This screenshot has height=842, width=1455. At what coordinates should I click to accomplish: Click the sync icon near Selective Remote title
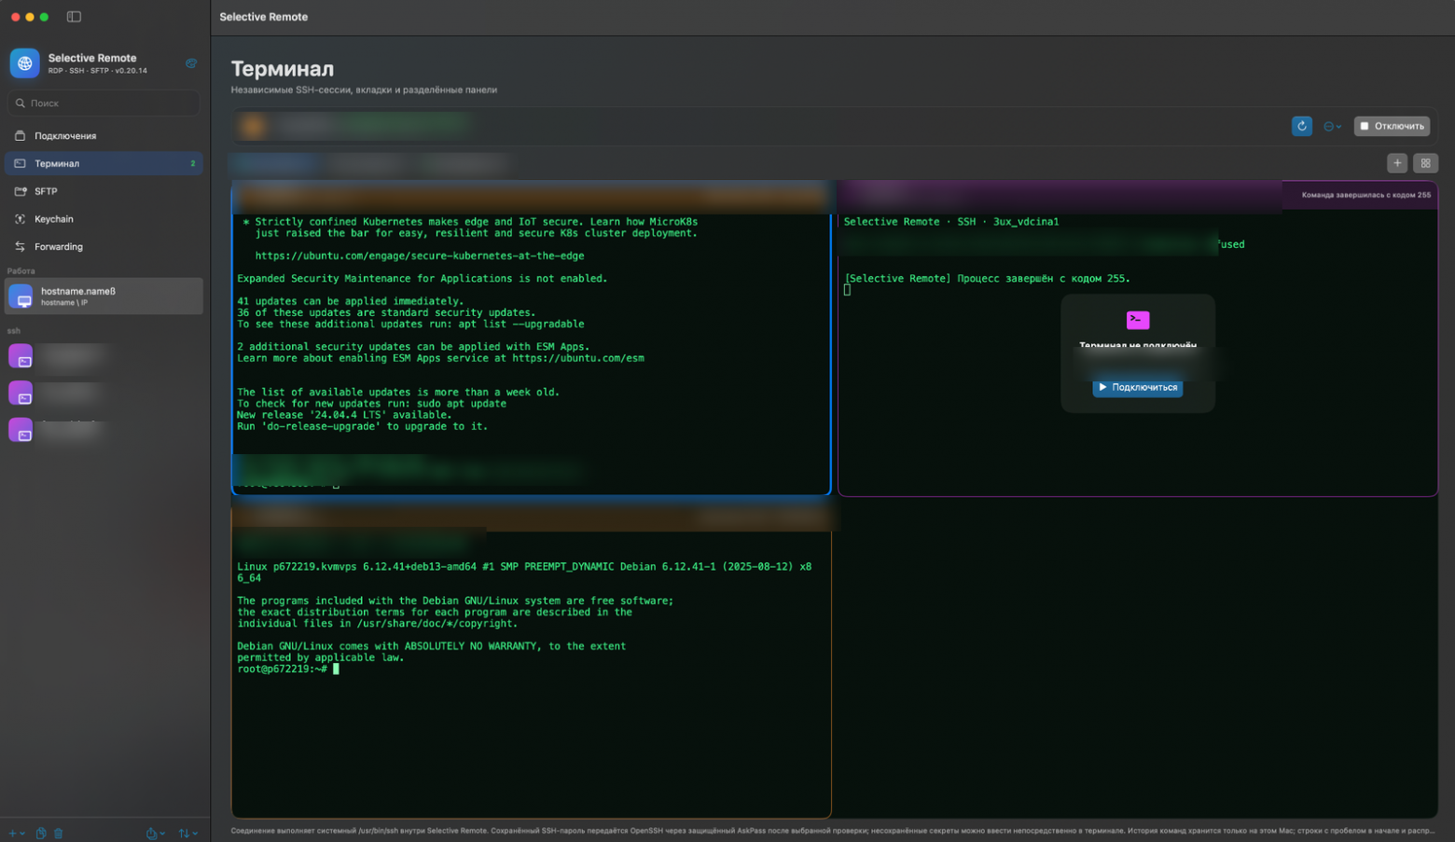[x=191, y=63]
